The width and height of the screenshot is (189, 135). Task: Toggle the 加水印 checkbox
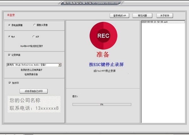point(9,83)
